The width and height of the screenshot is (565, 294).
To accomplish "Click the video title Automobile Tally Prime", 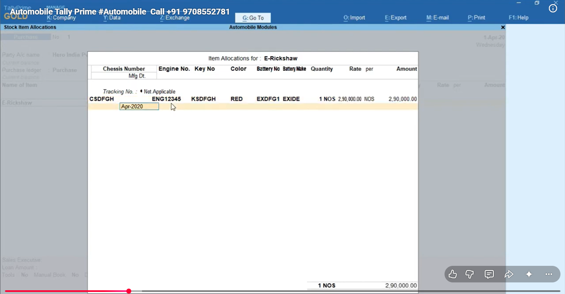I will pyautogui.click(x=120, y=12).
